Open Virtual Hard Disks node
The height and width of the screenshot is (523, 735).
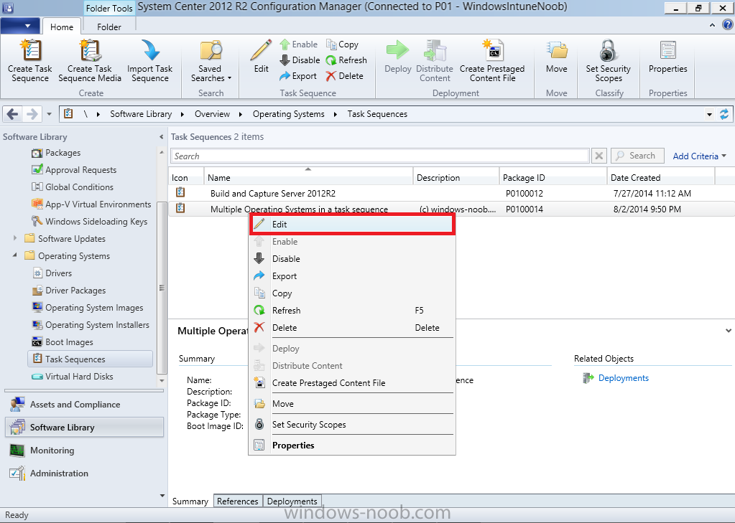pyautogui.click(x=79, y=377)
